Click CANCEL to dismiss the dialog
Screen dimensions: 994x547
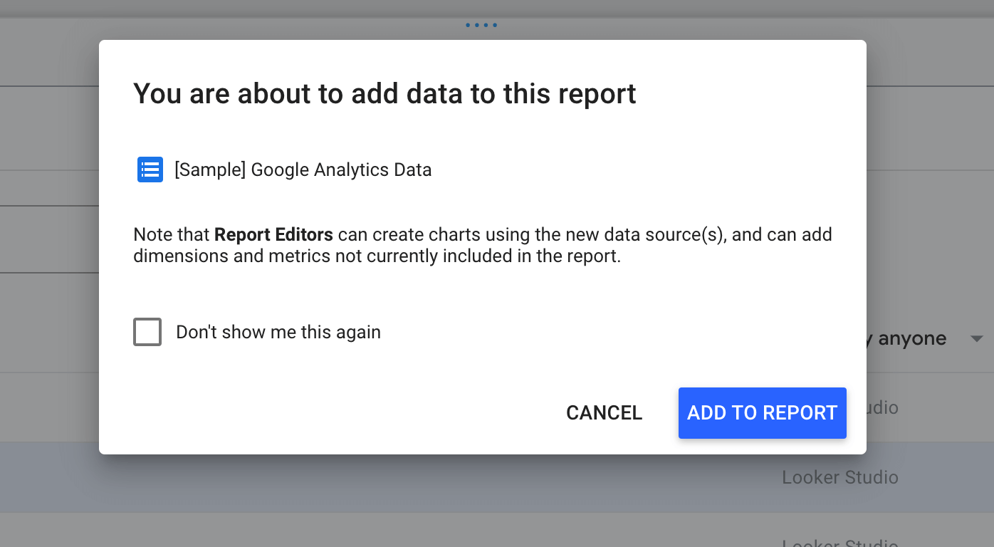(603, 413)
